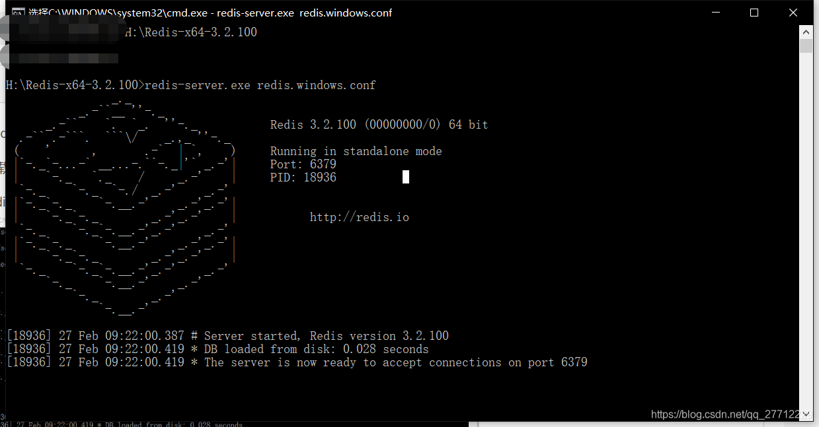Click the PID: 18936 line
The height and width of the screenshot is (427, 819).
(303, 178)
